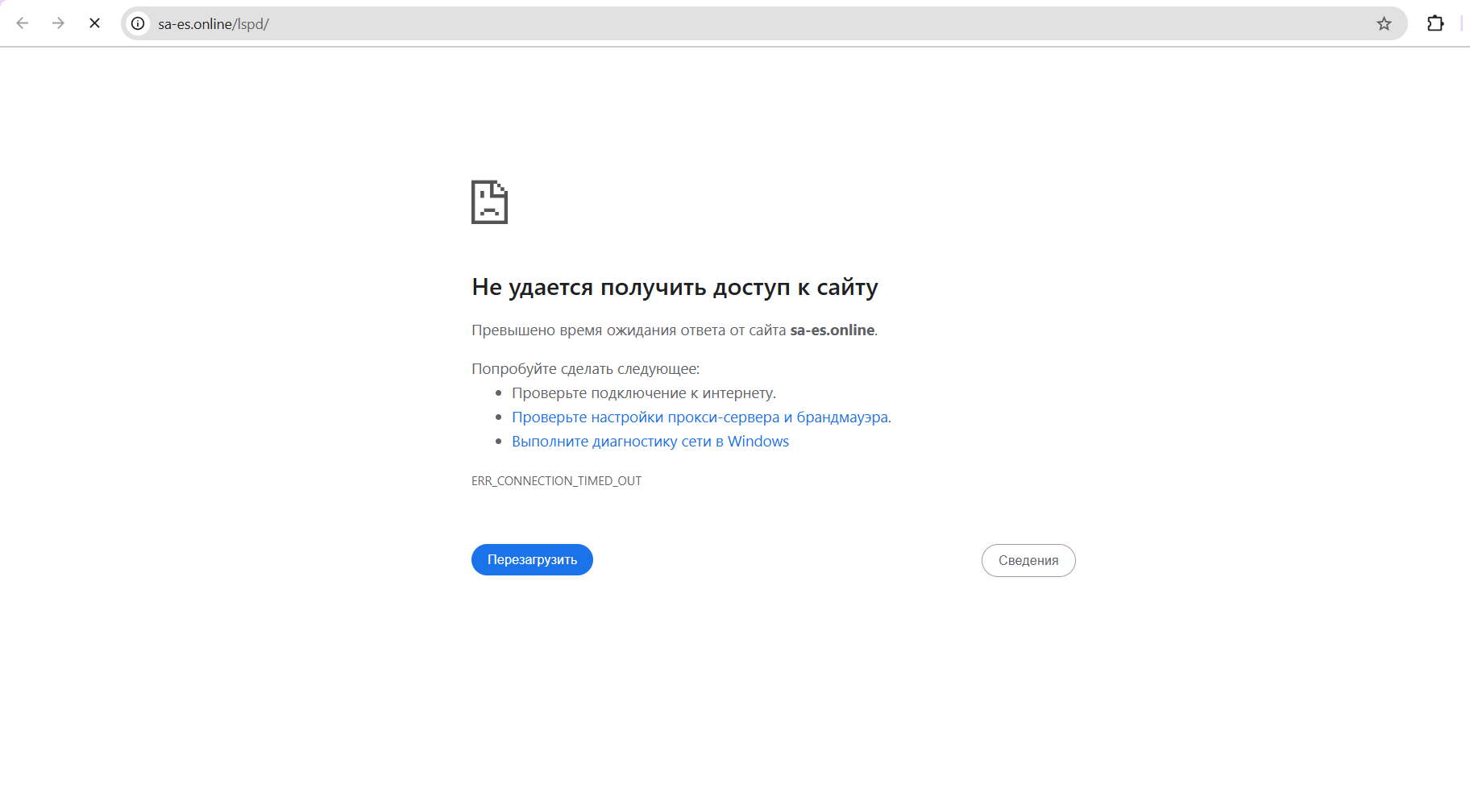The image size is (1470, 789).
Task: Click the heading Не удается получить доступ к сайту
Action: click(675, 287)
